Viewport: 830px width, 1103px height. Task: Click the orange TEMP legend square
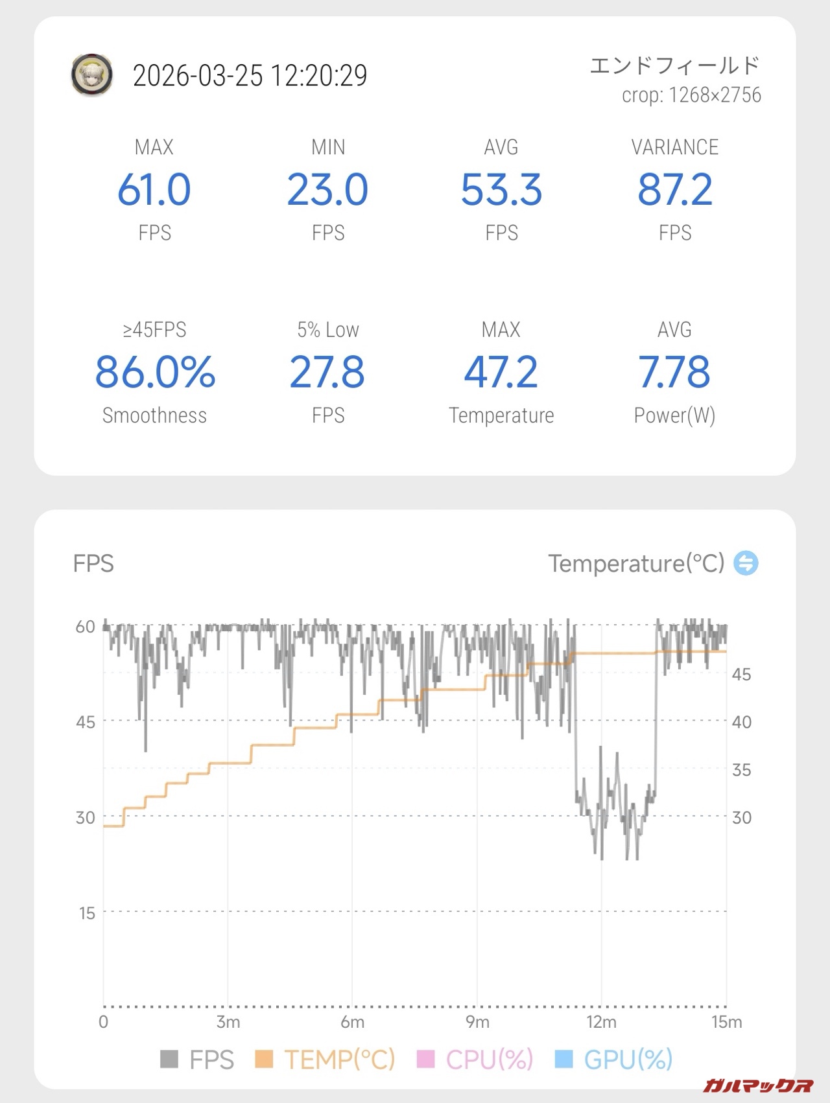[x=264, y=1059]
